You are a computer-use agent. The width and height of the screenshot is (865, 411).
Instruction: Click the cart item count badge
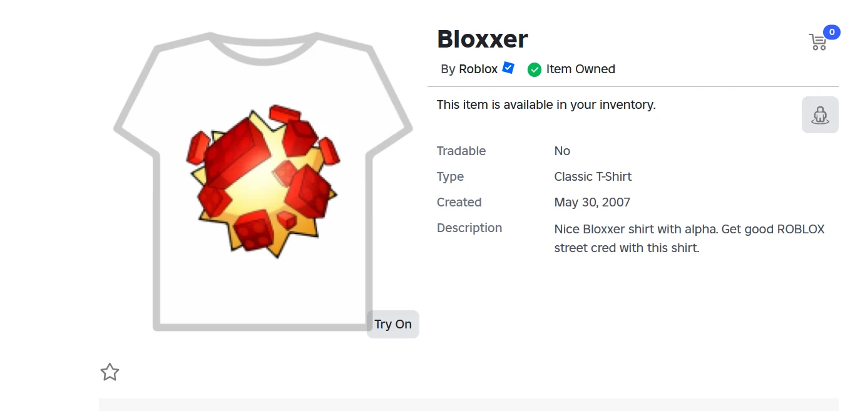tap(831, 32)
